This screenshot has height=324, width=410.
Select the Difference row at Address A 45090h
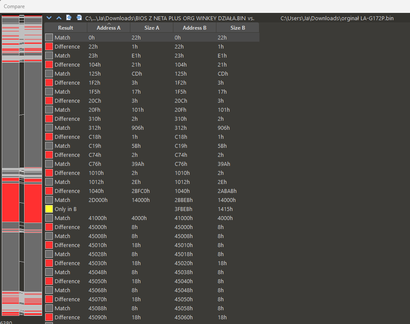click(x=152, y=317)
